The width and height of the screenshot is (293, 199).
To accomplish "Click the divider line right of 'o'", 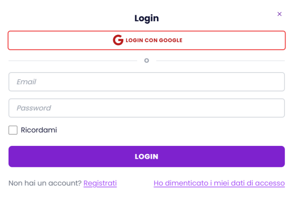I will tap(220, 61).
